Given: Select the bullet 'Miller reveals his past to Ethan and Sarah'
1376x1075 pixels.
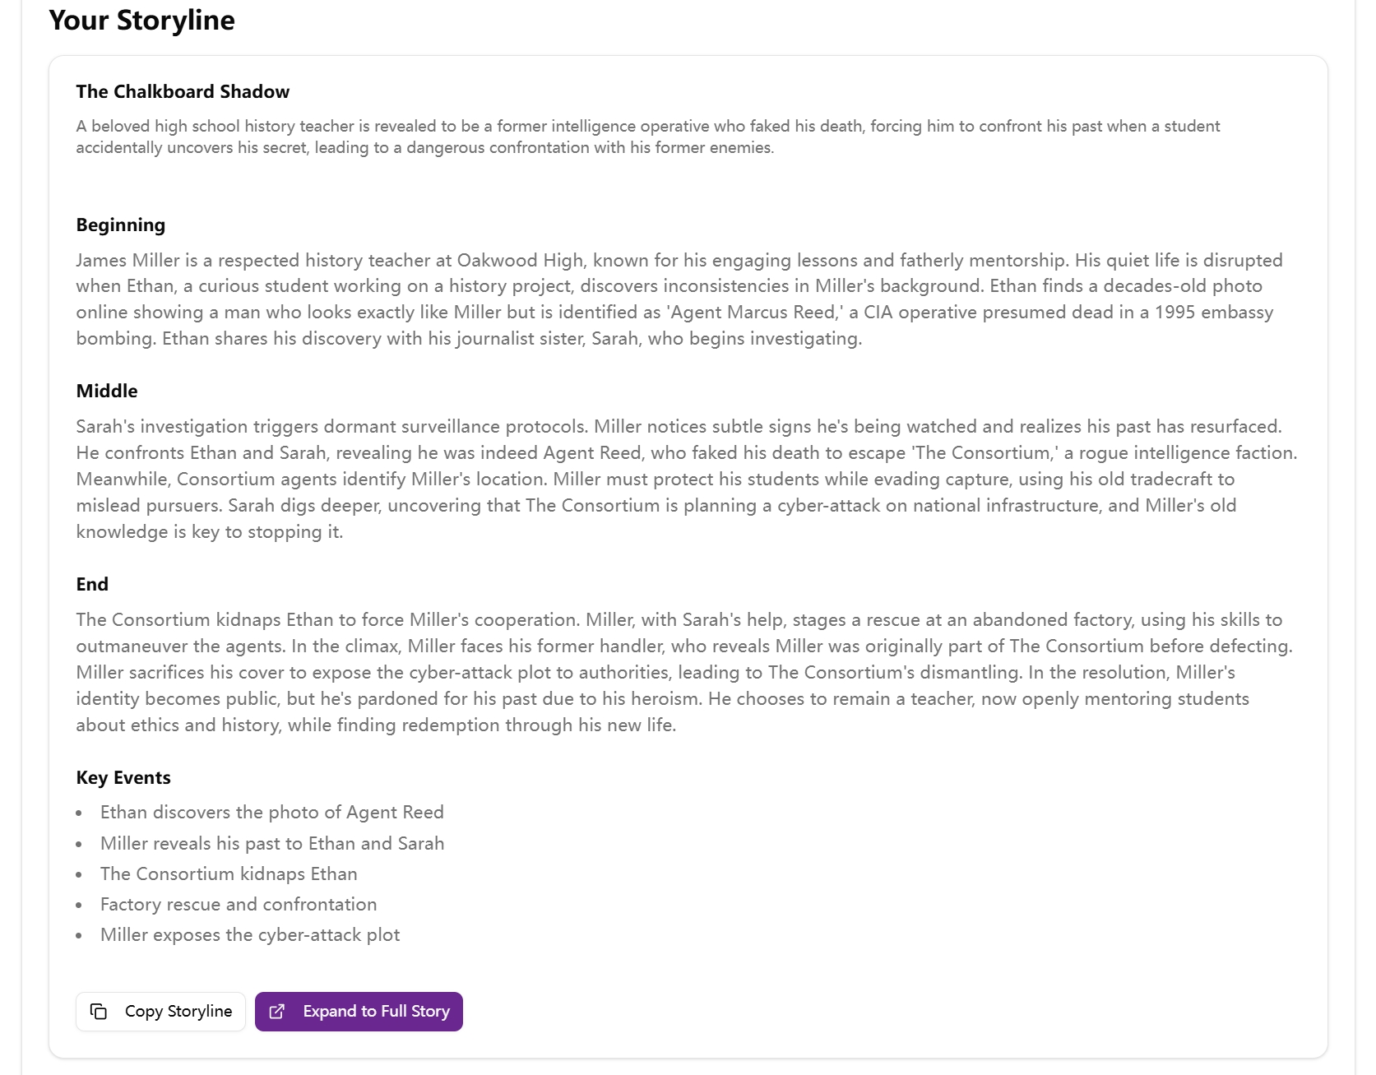Looking at the screenshot, I should (272, 843).
